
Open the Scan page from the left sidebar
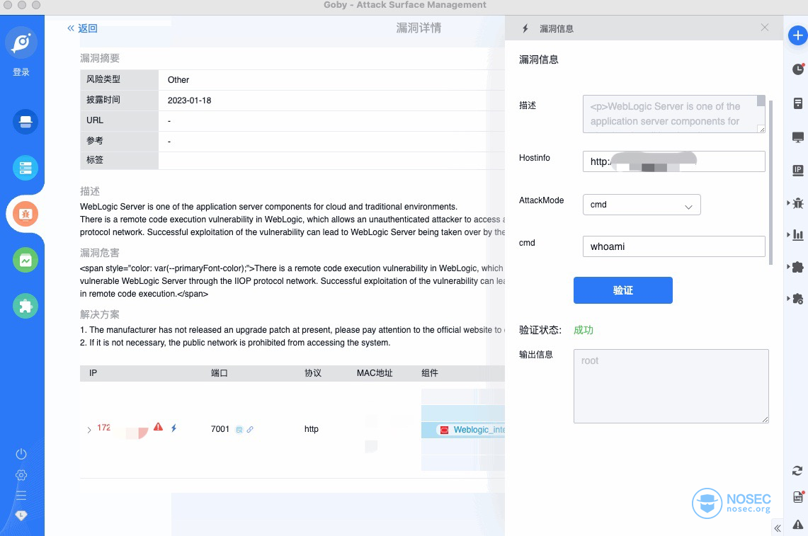pyautogui.click(x=25, y=122)
